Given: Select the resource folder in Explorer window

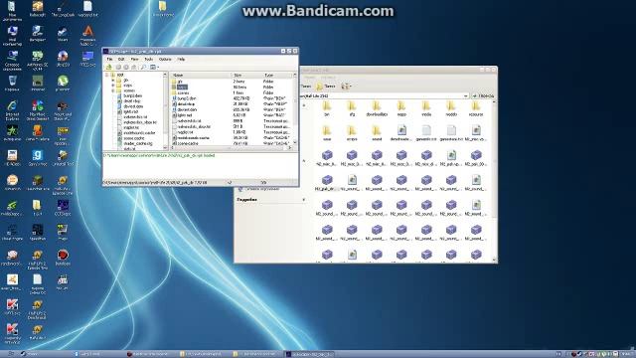Looking at the screenshot, I should point(476,108).
